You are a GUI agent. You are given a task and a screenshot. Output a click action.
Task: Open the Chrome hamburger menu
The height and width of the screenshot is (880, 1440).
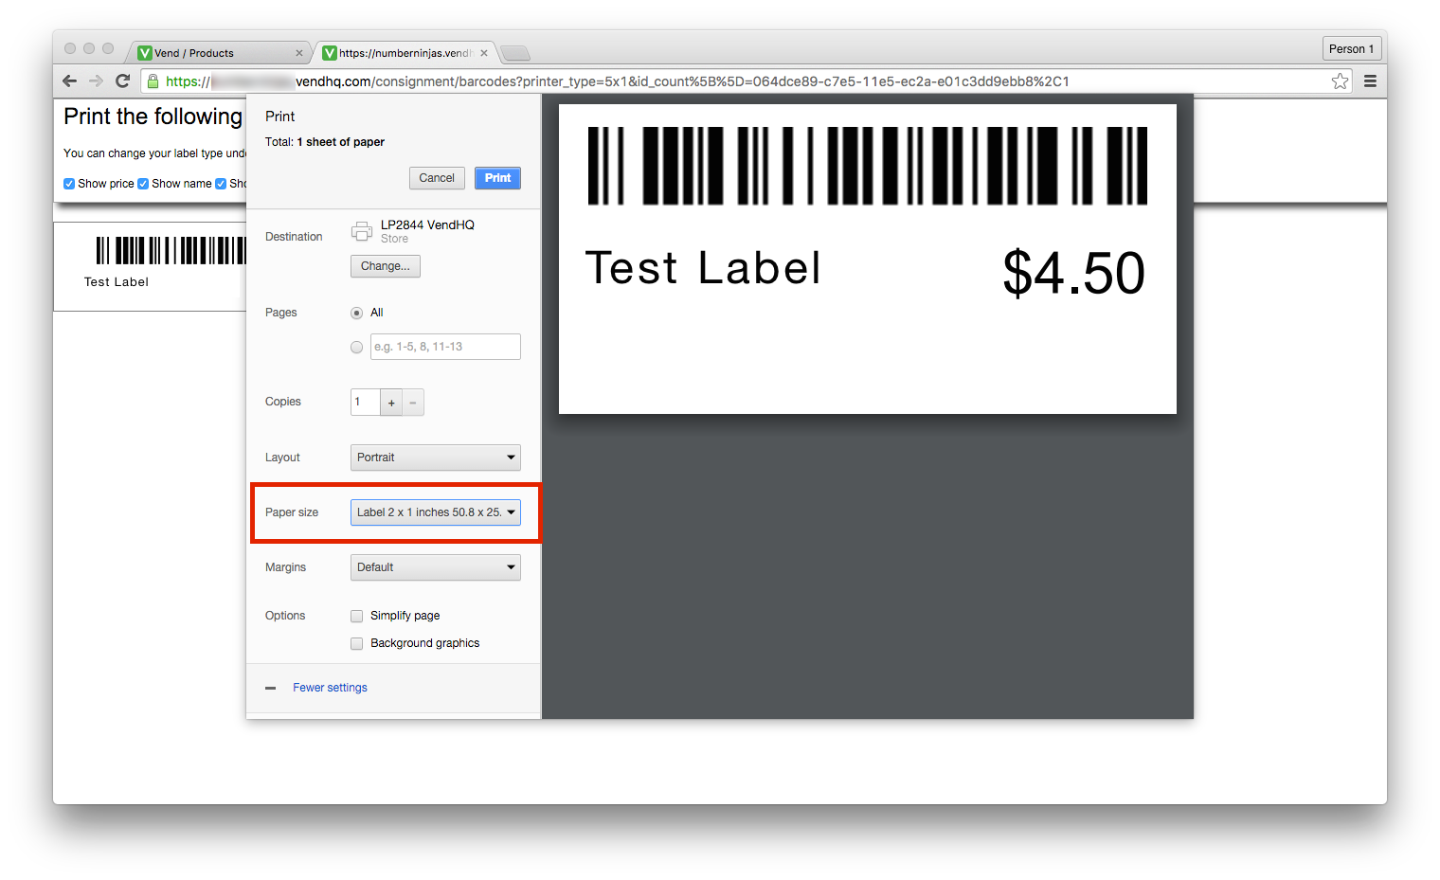coord(1370,81)
